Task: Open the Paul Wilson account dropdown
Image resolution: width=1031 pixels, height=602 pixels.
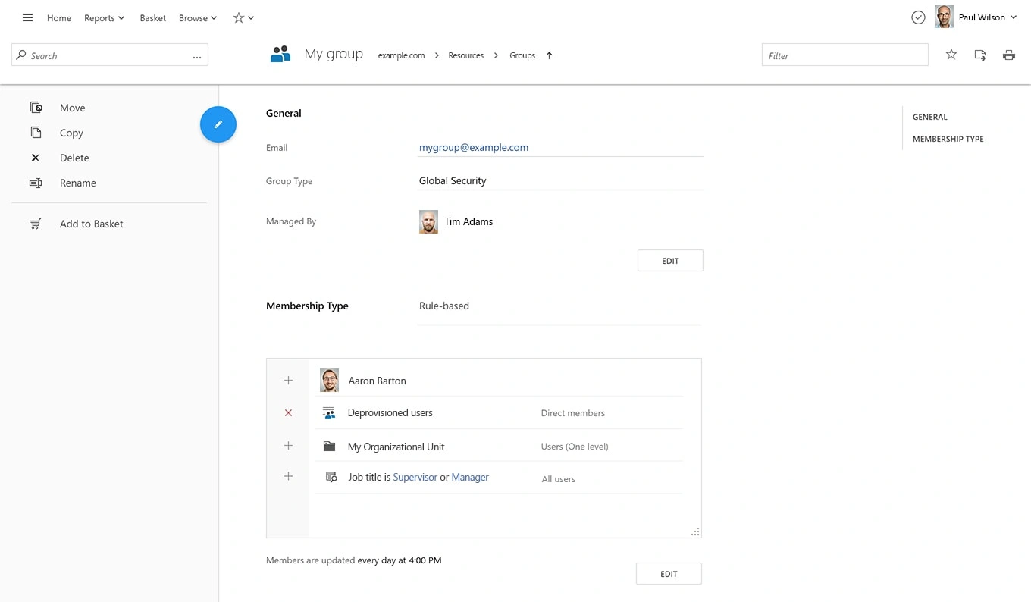Action: (x=987, y=17)
